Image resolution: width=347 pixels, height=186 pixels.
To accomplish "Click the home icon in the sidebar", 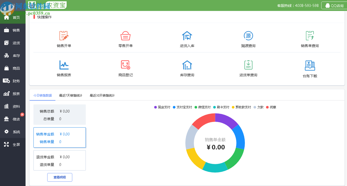I will coord(6,17).
